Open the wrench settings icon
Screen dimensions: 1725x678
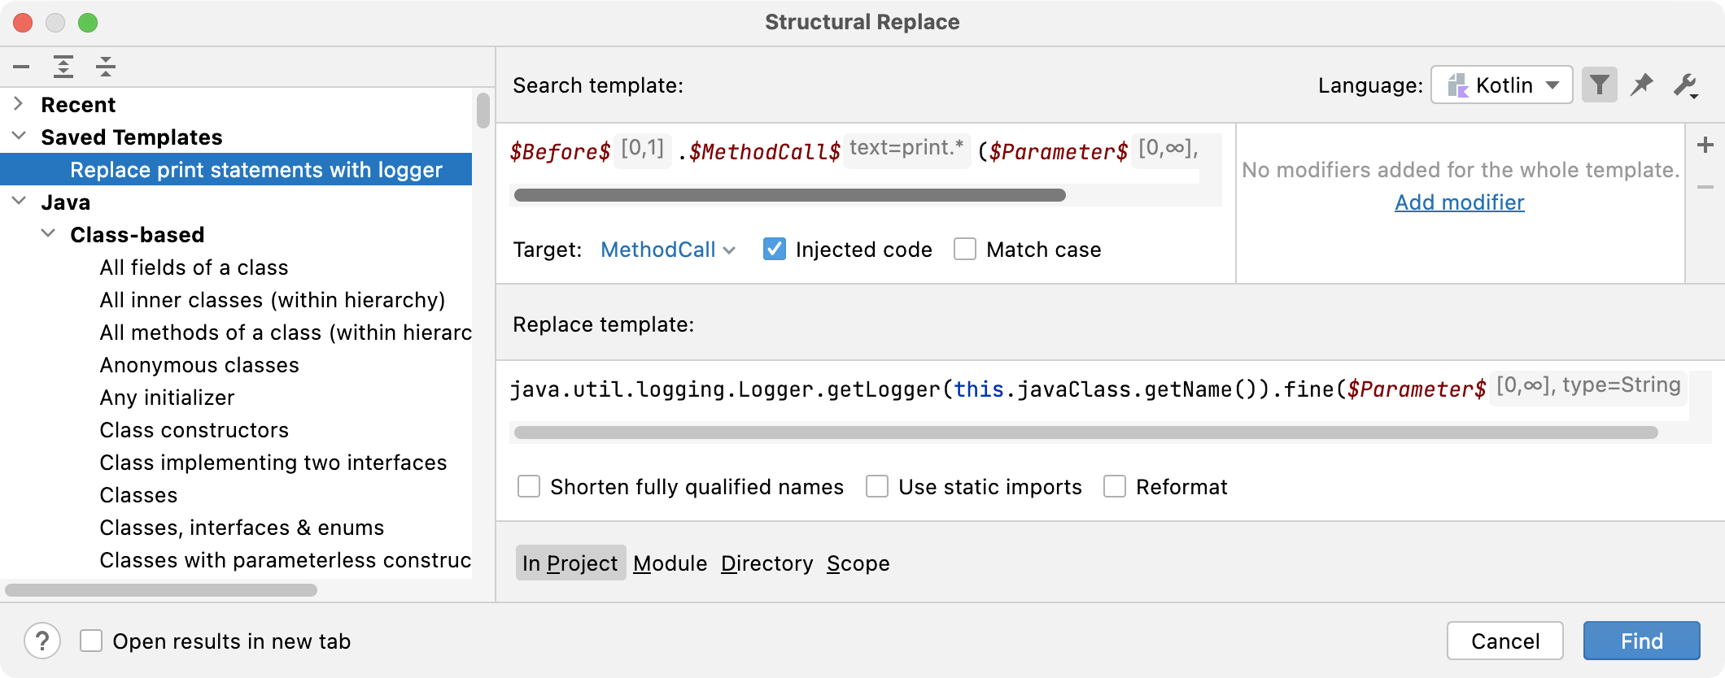[1685, 85]
